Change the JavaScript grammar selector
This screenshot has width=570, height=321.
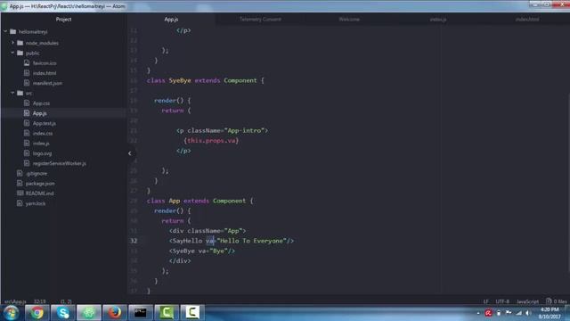(527, 301)
